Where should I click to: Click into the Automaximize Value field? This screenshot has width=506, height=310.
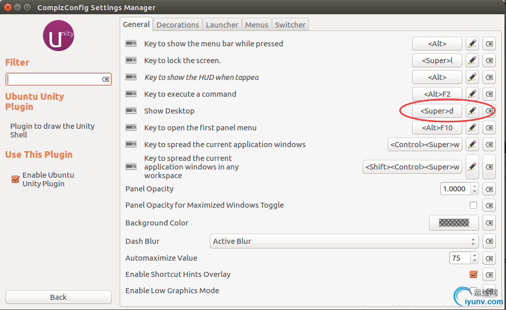460,258
